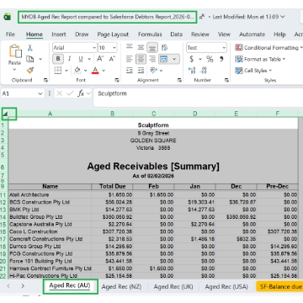Click the green Excel app icon

pos(7,17)
